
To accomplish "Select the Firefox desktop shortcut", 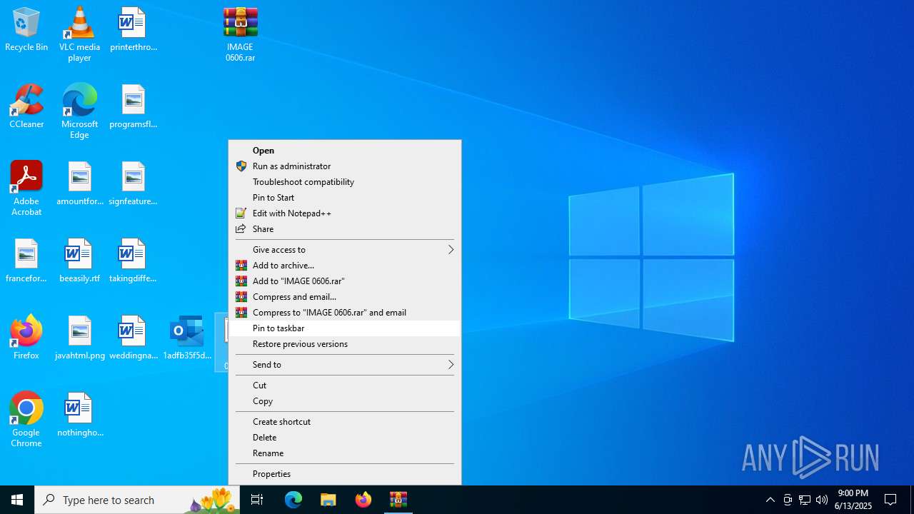I will pyautogui.click(x=26, y=338).
